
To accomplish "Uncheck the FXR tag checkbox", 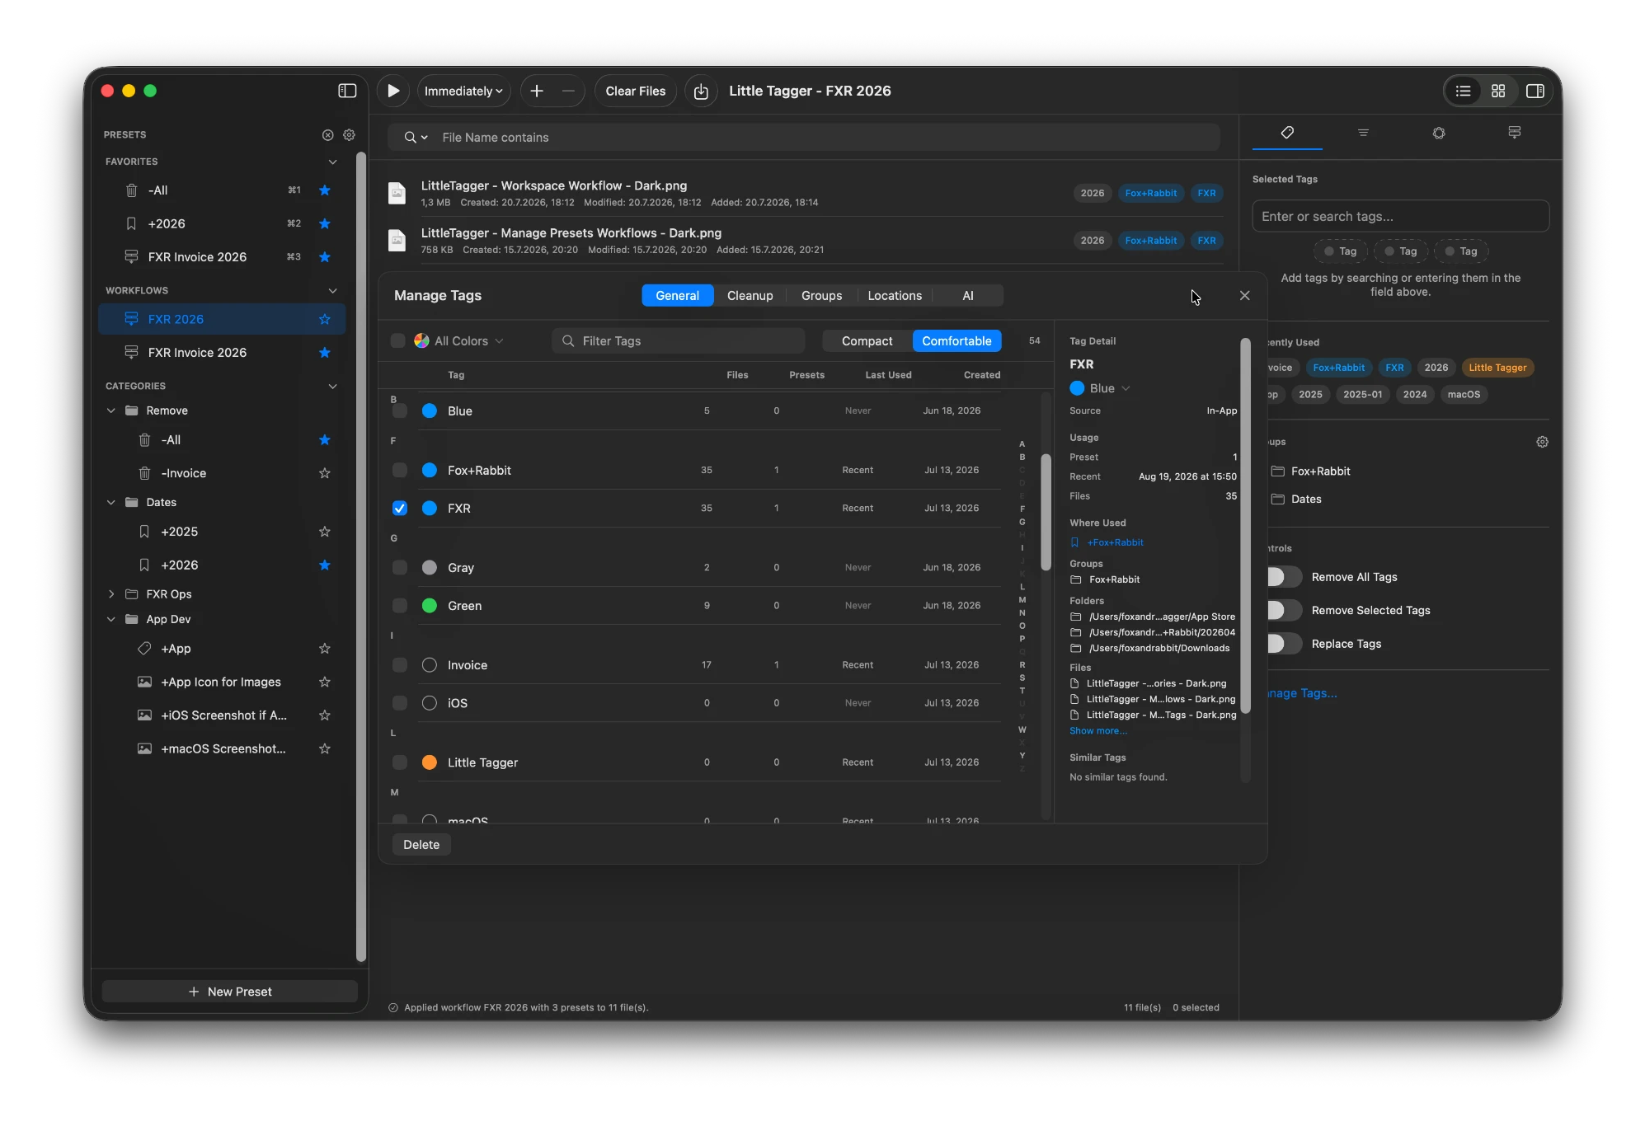I will (x=400, y=508).
